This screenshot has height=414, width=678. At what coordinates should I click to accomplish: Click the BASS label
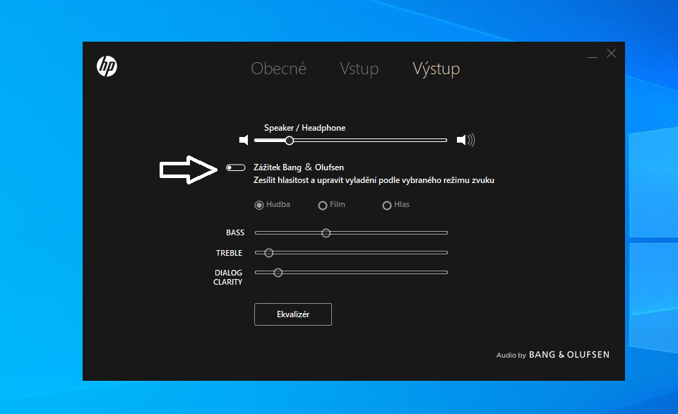(x=235, y=232)
